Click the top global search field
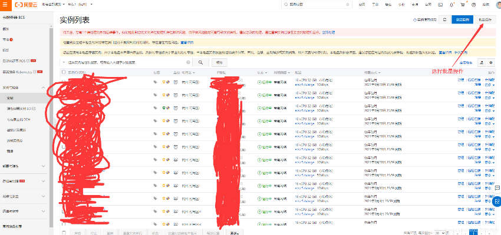 pyautogui.click(x=316, y=5)
